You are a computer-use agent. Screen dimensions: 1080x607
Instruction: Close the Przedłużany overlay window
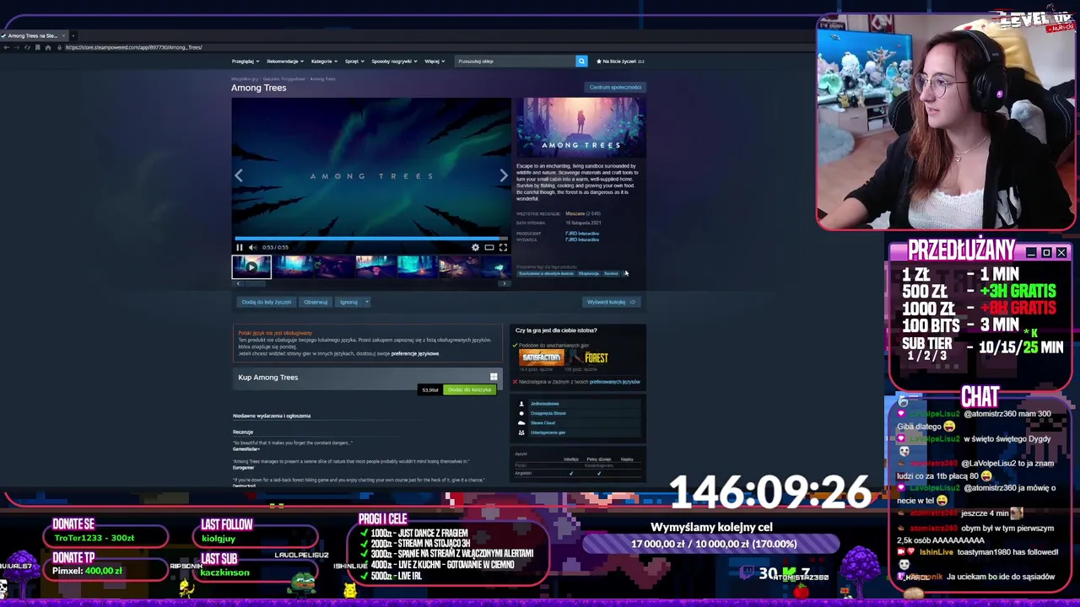[x=1061, y=252]
